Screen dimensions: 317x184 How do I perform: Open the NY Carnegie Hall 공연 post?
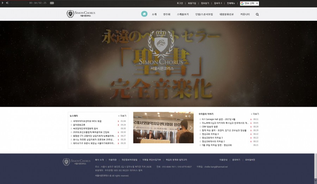218,119
